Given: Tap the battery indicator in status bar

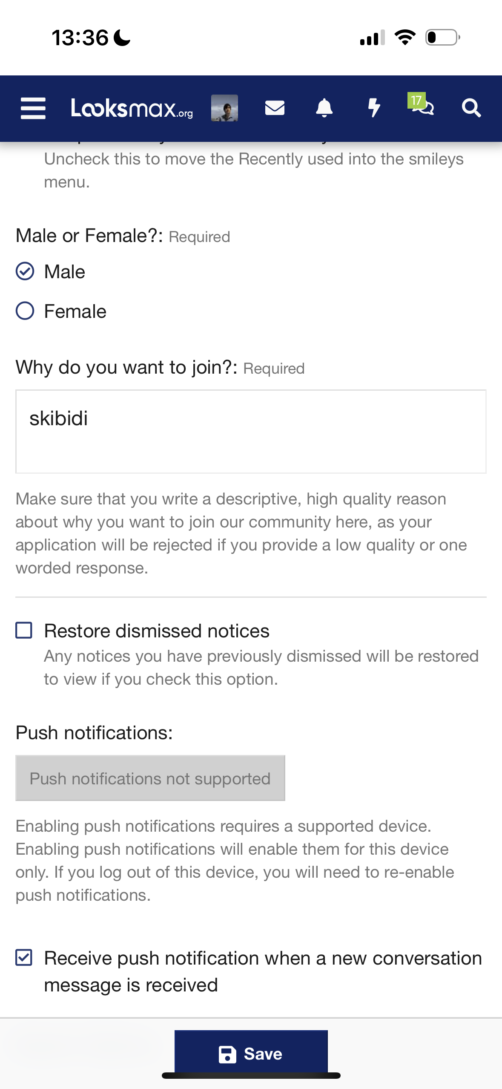Looking at the screenshot, I should 442,37.
